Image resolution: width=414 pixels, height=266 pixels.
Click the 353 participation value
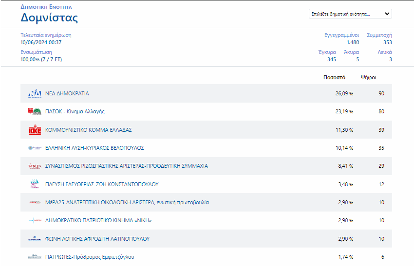click(x=388, y=42)
